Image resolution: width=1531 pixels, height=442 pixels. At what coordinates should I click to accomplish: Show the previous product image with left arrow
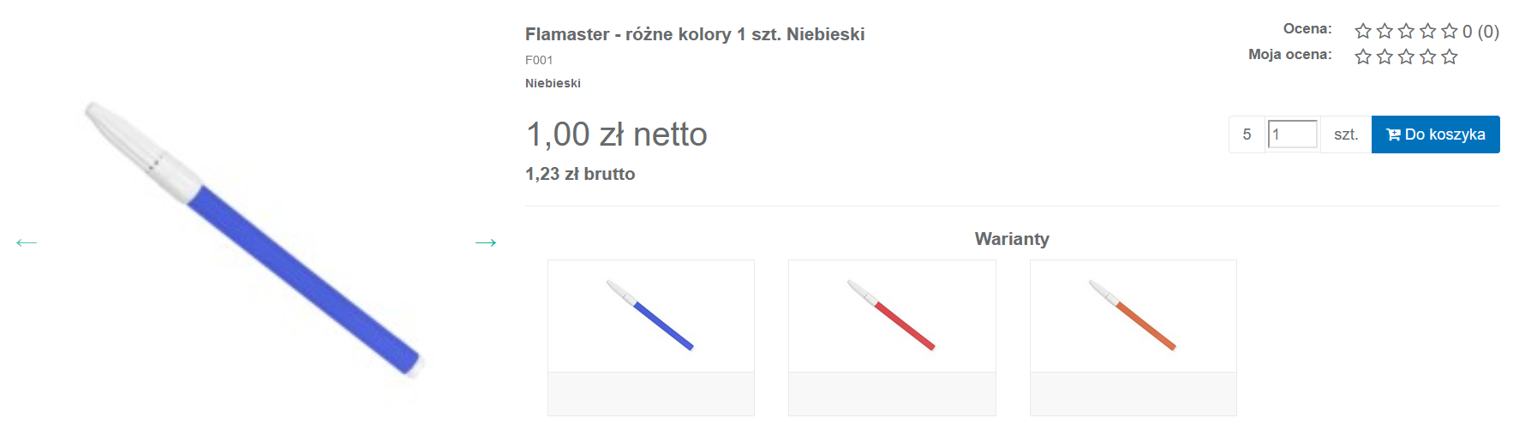pyautogui.click(x=27, y=242)
